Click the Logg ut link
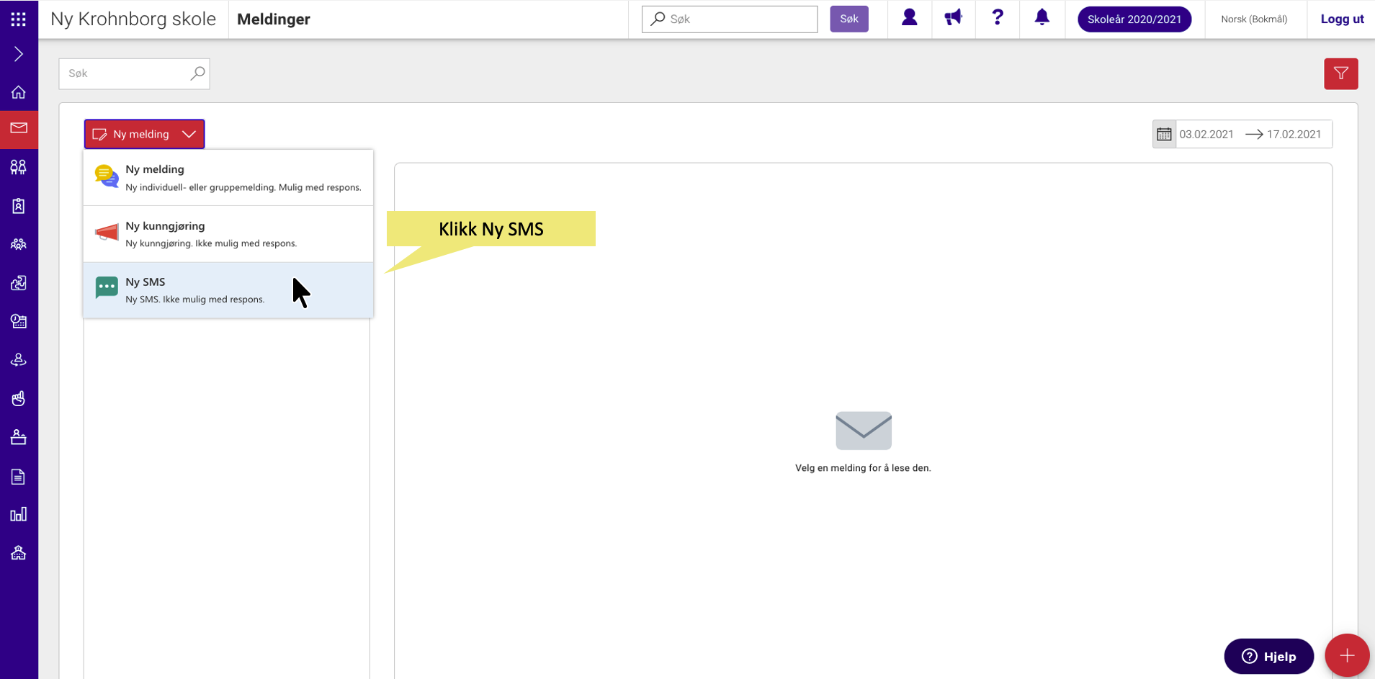 click(x=1342, y=19)
